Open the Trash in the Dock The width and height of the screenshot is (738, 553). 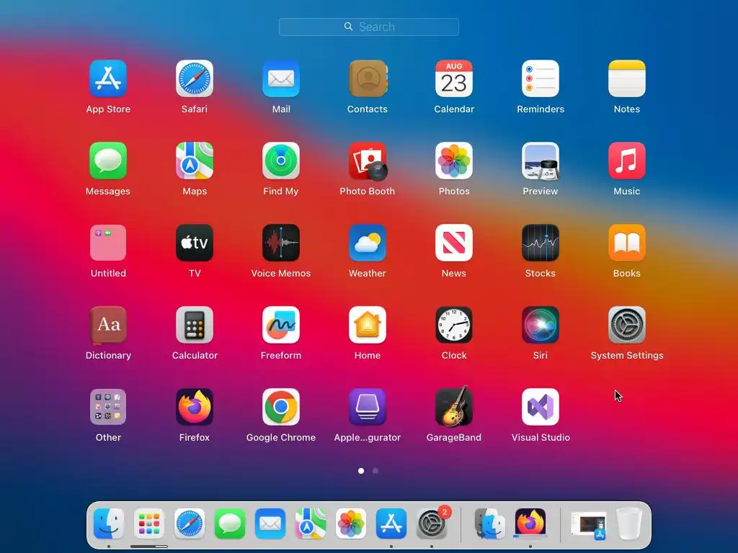point(629,523)
